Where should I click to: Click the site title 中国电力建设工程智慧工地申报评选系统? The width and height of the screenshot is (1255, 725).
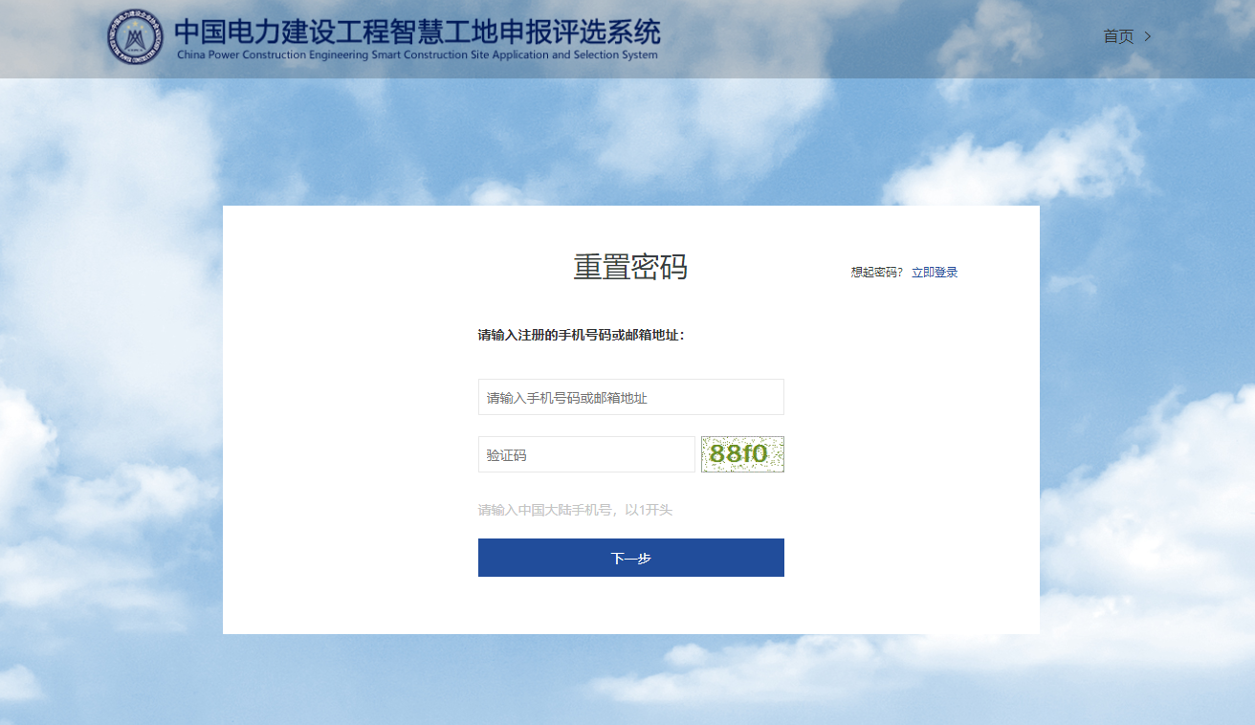coord(418,32)
